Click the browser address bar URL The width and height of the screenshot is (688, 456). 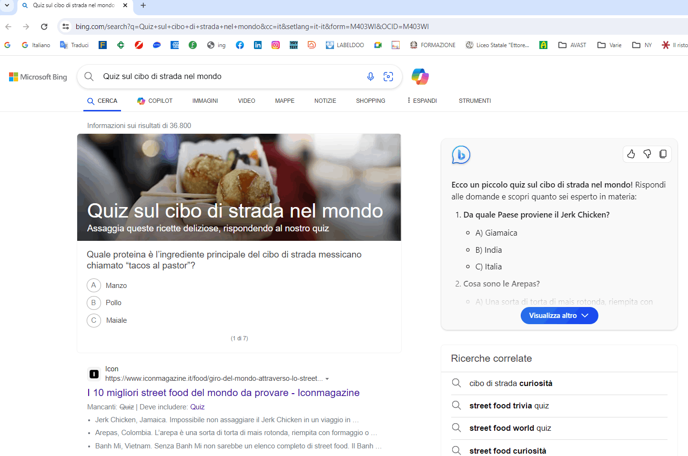252,27
